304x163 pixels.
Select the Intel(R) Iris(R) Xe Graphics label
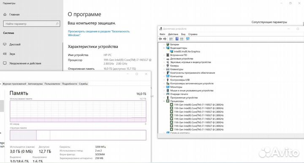click(x=187, y=51)
